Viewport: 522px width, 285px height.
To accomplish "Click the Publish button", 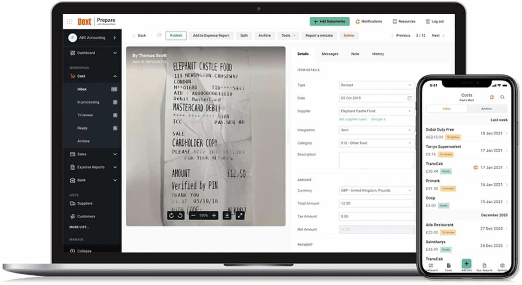I will point(176,35).
